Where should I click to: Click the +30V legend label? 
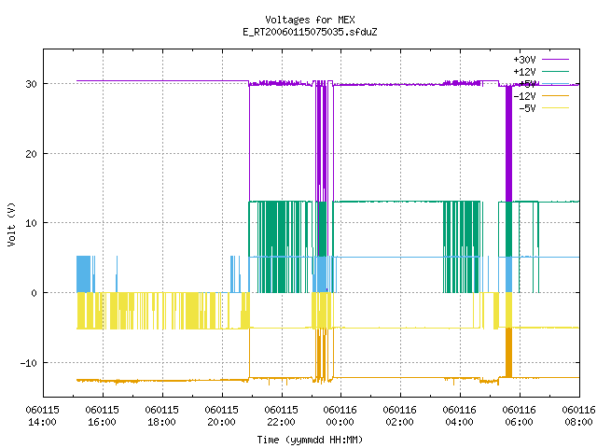coord(524,60)
